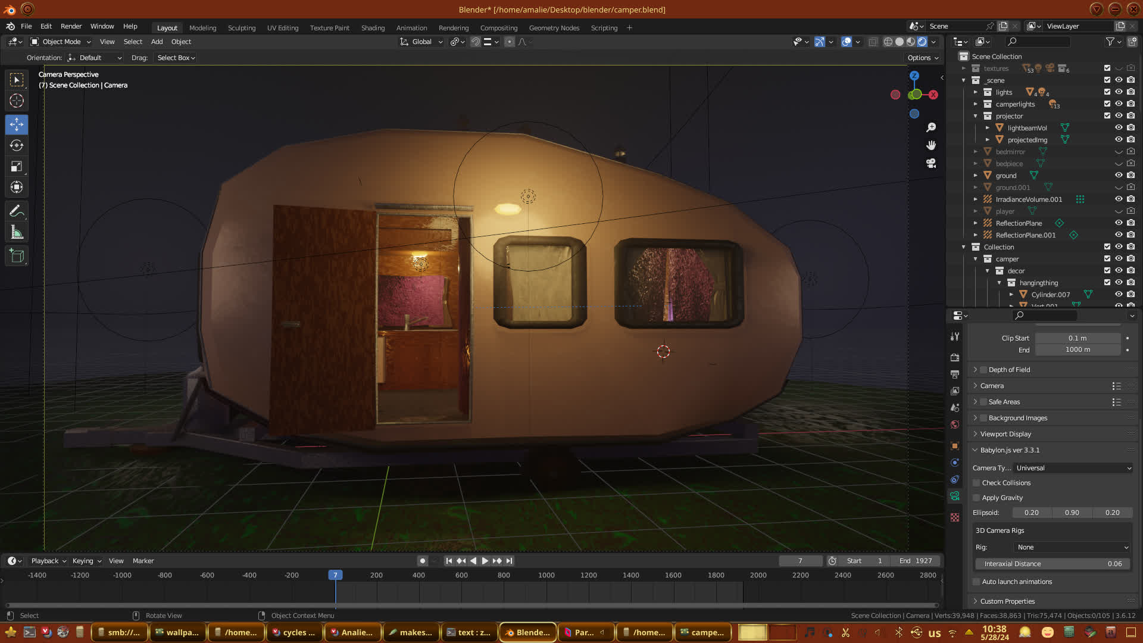Open the Camera Type Universal dropdown
Screen dimensions: 1143x643
[x=1073, y=468]
